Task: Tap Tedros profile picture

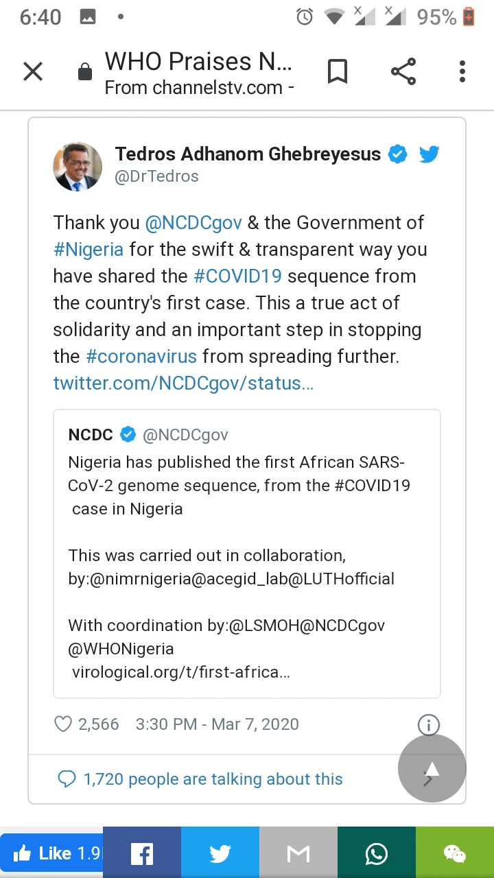Action: pyautogui.click(x=78, y=167)
